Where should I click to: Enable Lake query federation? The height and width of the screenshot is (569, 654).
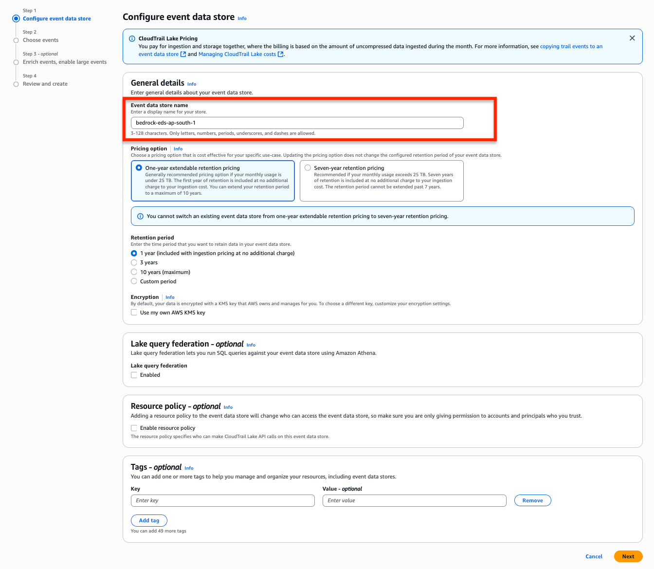pyautogui.click(x=134, y=375)
